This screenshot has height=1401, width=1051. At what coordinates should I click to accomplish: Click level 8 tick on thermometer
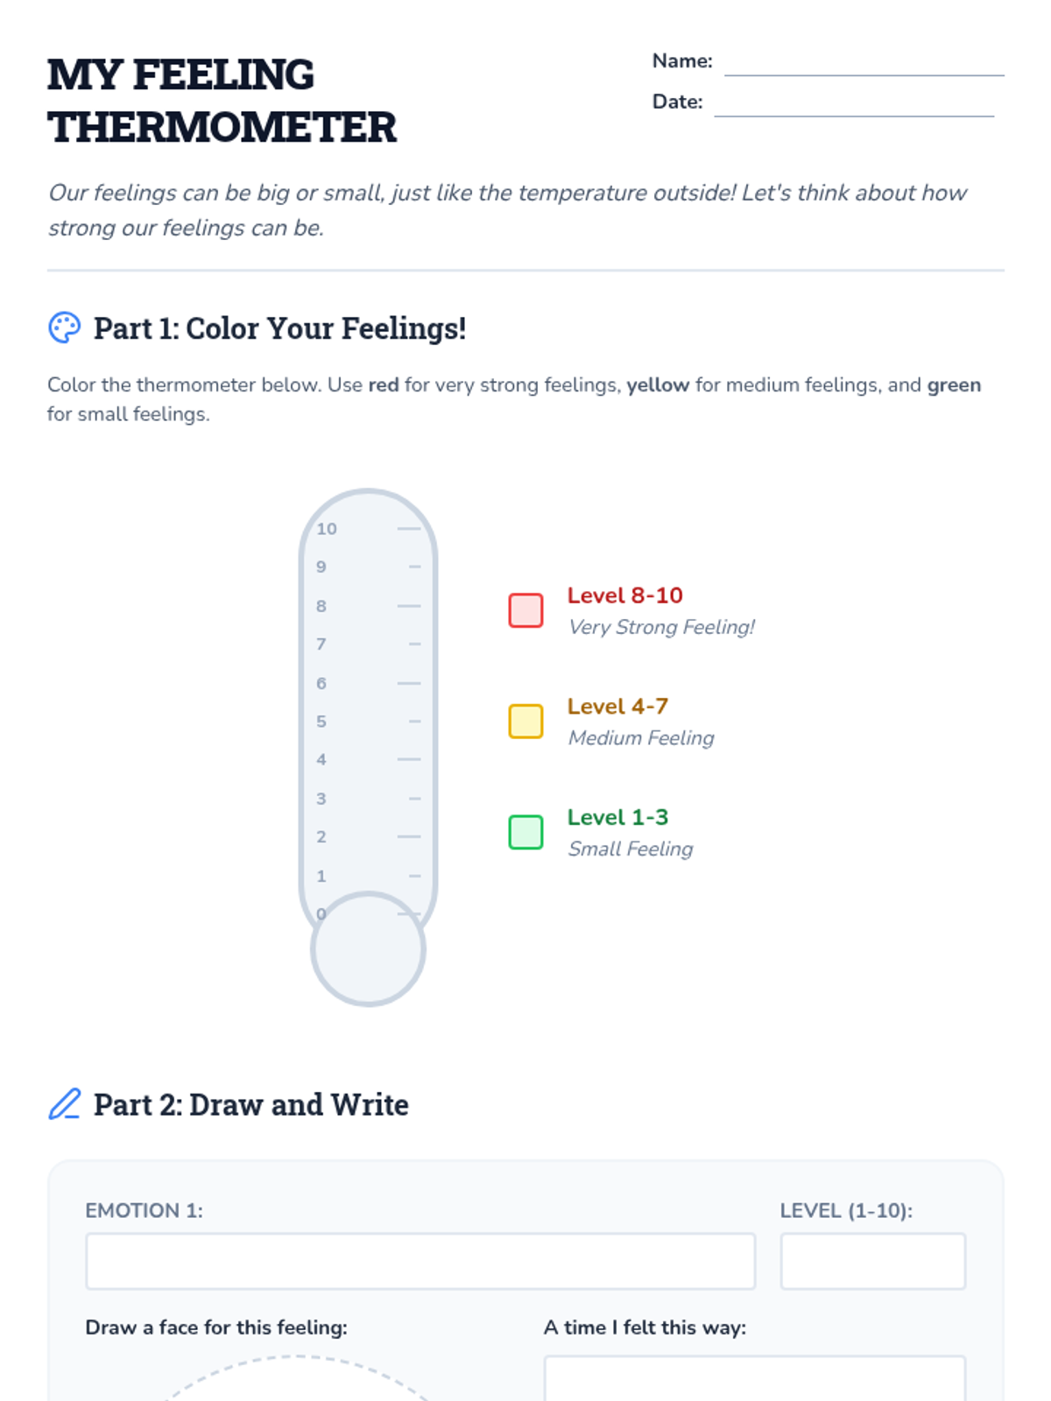click(408, 606)
